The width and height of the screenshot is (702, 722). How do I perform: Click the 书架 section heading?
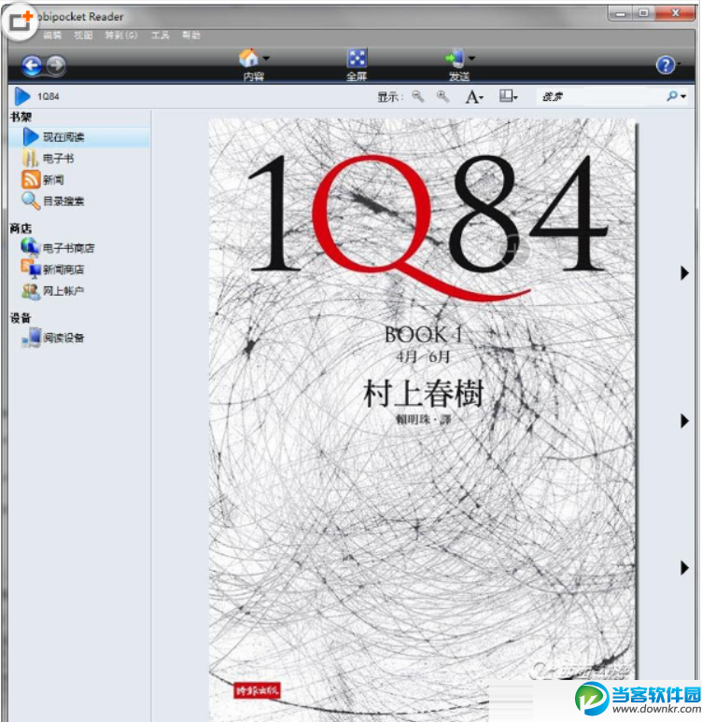21,117
